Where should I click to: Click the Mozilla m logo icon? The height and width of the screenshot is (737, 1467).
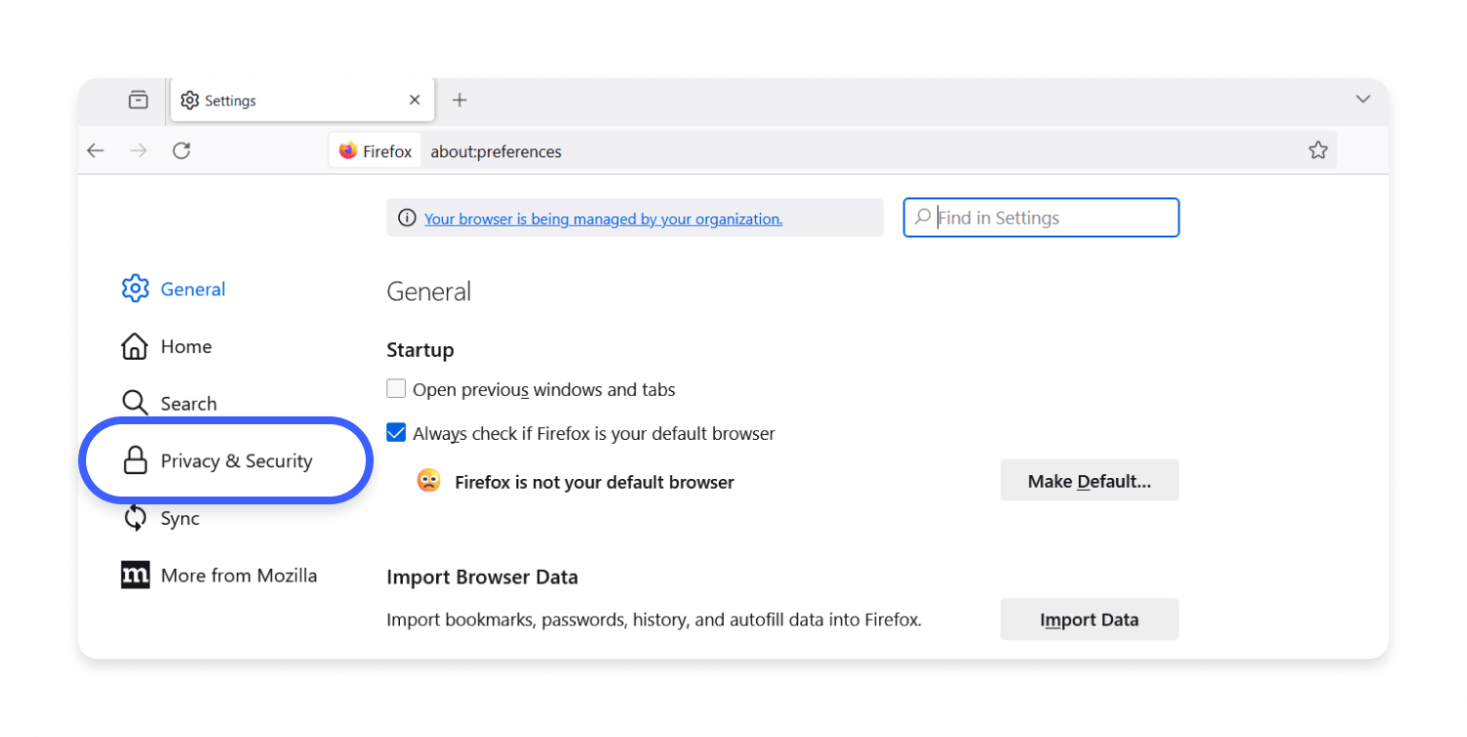click(x=135, y=575)
